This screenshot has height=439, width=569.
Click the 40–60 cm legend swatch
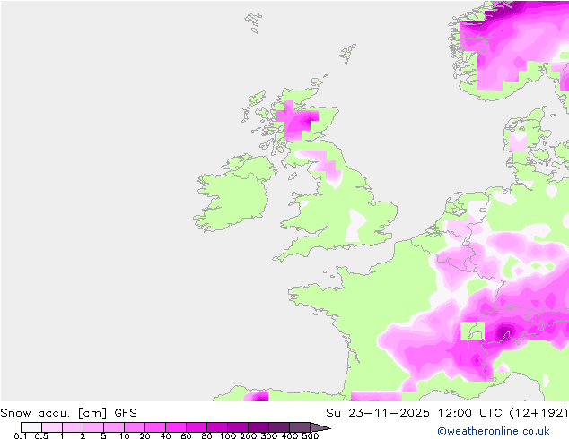click(176, 427)
